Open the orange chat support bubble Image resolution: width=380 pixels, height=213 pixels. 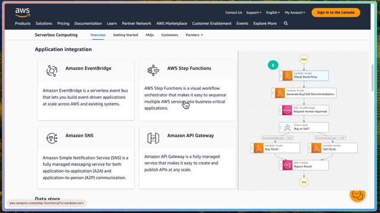click(x=357, y=195)
